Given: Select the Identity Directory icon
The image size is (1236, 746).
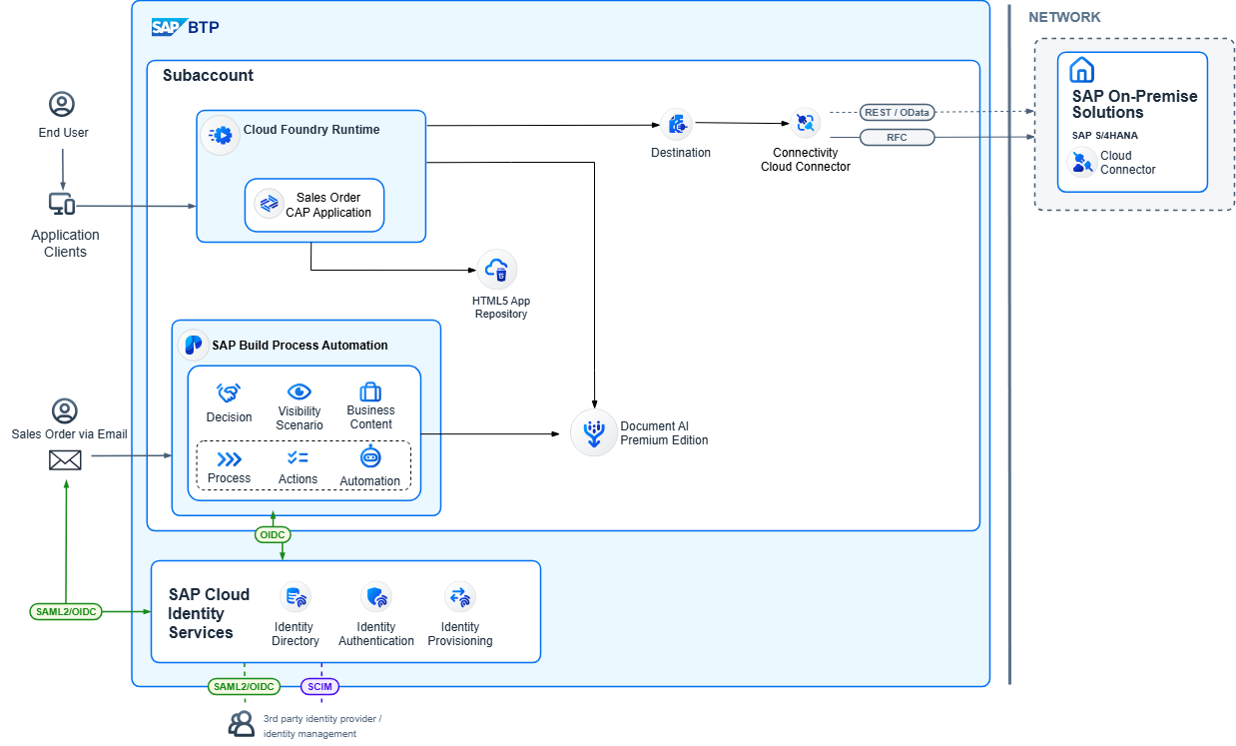Looking at the screenshot, I should pos(296,597).
